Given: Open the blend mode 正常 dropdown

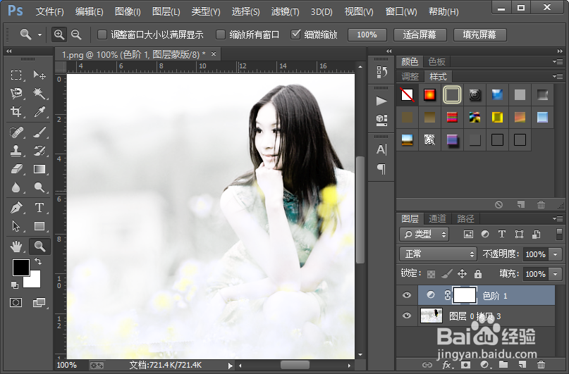Looking at the screenshot, I should [x=438, y=254].
